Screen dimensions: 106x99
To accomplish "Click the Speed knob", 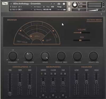I will [x=45, y=56].
